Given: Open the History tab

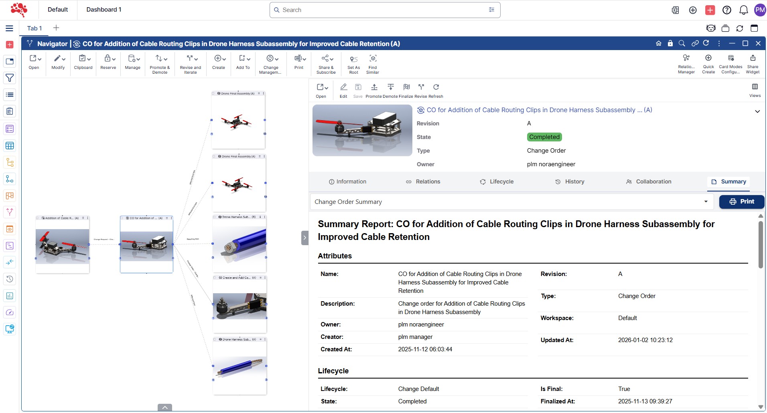Looking at the screenshot, I should (x=570, y=181).
